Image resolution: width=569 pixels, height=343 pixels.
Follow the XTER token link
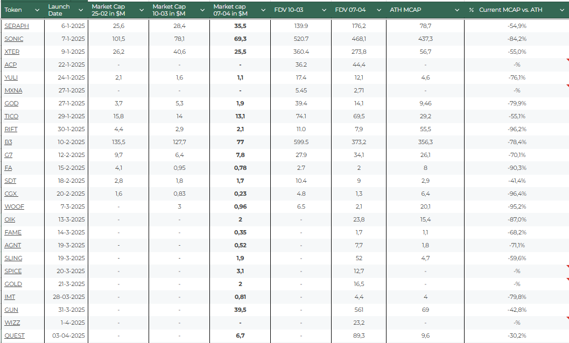(12, 52)
